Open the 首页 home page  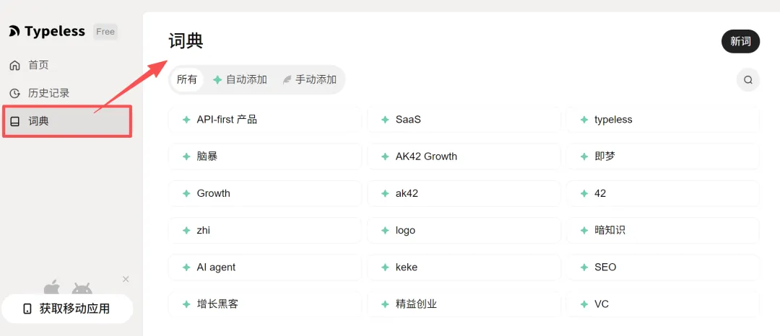click(x=38, y=65)
